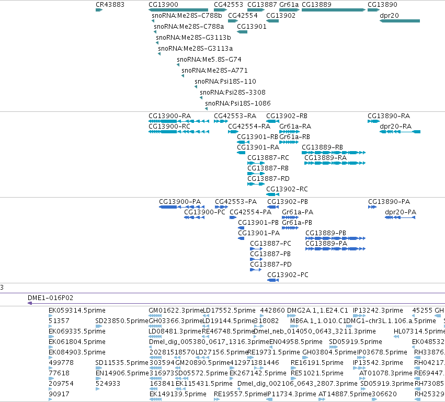Select protein CG13901-PB
The width and height of the screenshot is (445, 402).
[258, 223]
